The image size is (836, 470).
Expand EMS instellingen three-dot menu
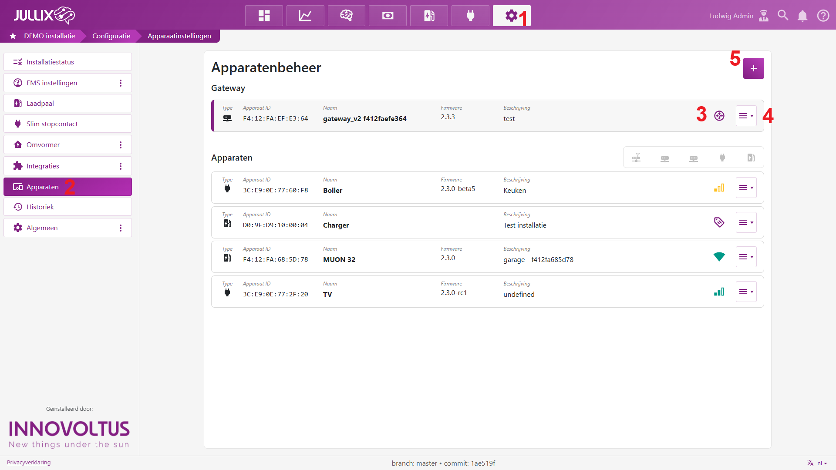point(121,83)
